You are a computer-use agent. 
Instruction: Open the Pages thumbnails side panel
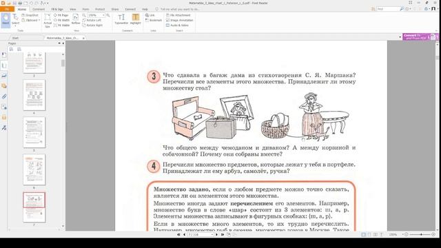(4, 65)
